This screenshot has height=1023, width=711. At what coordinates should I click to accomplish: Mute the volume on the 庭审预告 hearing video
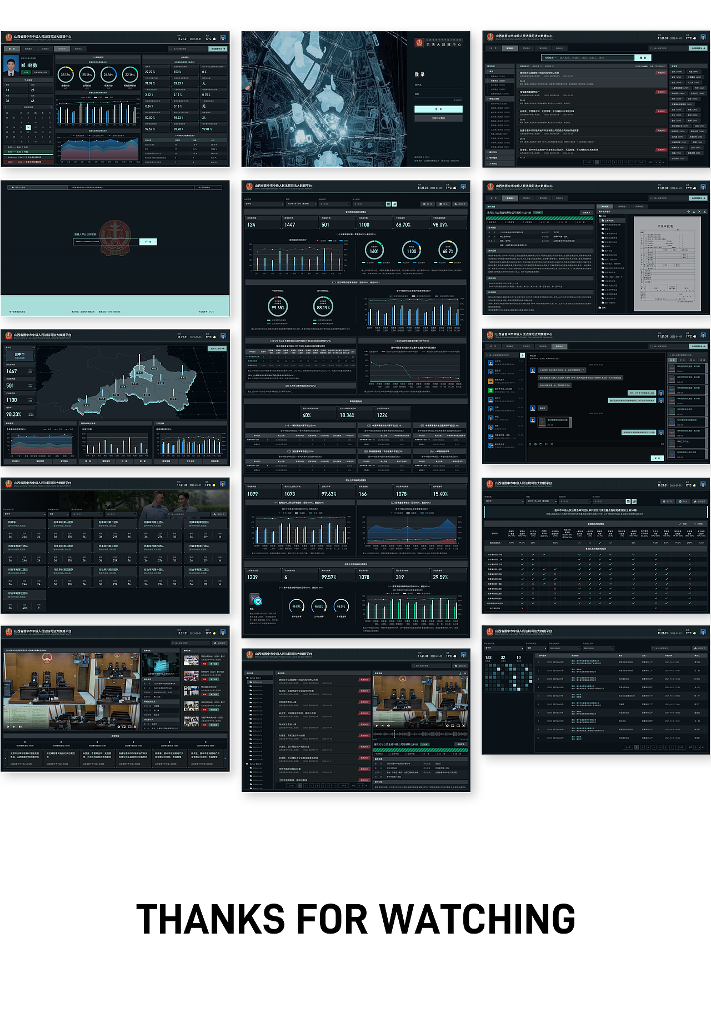pos(21,726)
